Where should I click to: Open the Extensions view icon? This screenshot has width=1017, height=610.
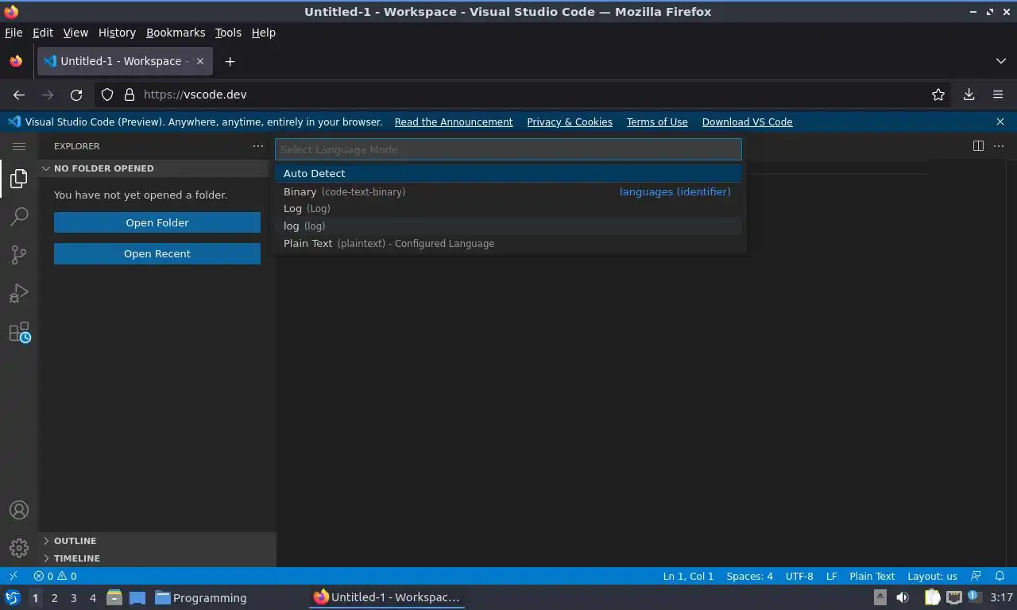coord(19,332)
